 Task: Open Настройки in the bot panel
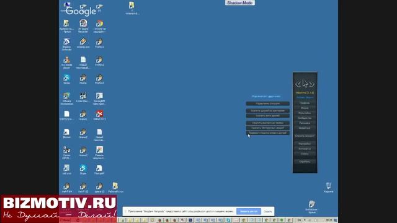tap(305, 144)
